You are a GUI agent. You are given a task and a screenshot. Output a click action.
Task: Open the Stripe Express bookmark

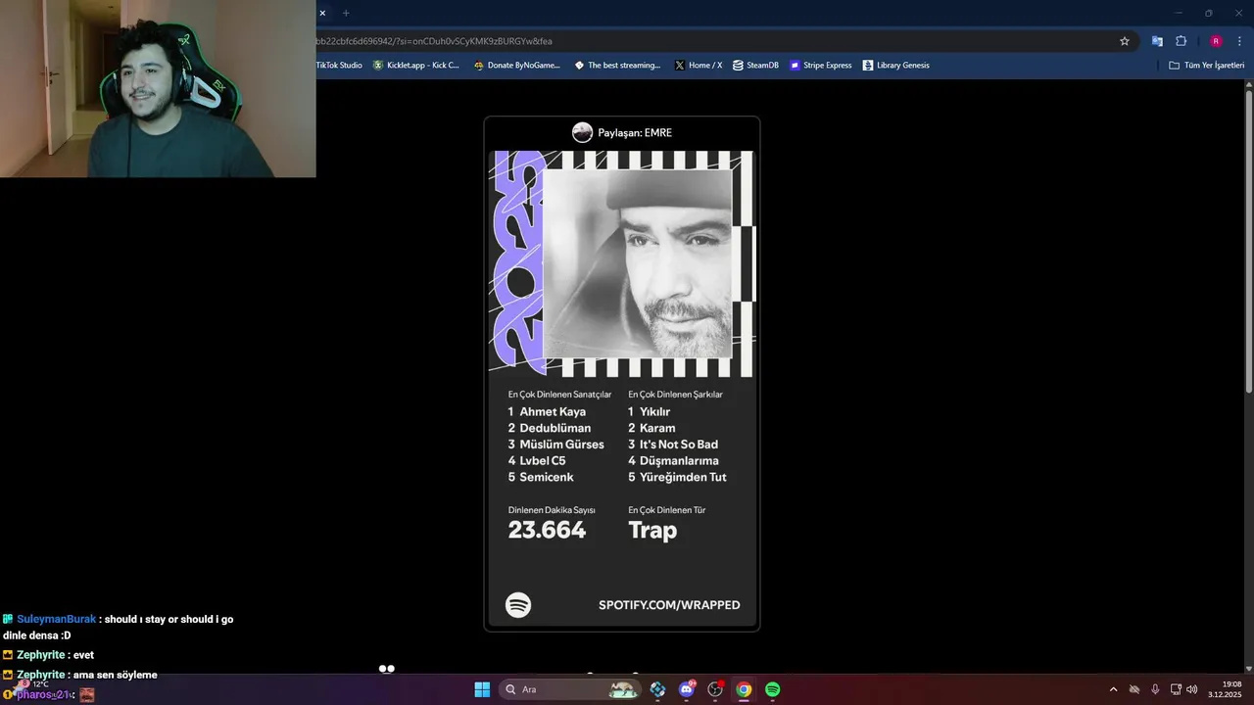pos(821,66)
